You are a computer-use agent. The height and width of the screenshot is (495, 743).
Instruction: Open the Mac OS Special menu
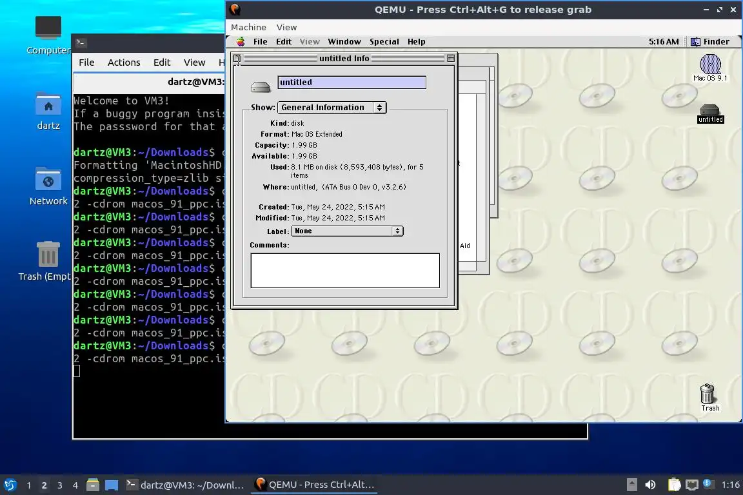tap(384, 42)
